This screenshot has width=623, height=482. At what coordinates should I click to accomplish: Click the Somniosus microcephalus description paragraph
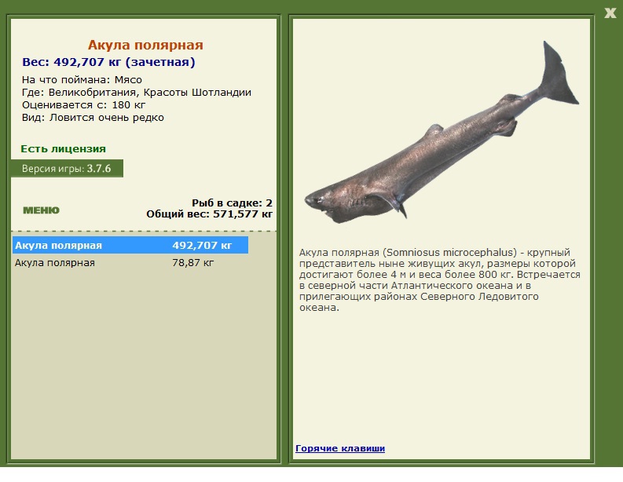point(439,280)
